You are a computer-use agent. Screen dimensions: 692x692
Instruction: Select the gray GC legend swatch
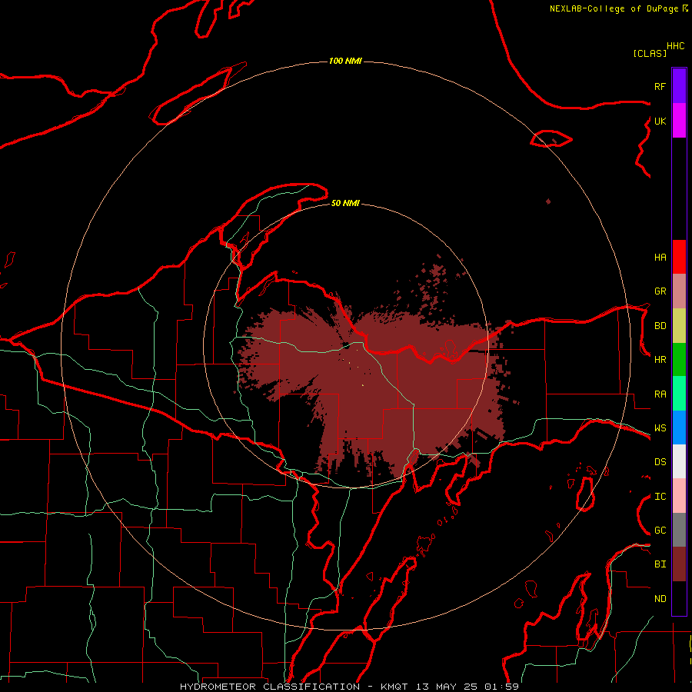tap(679, 530)
